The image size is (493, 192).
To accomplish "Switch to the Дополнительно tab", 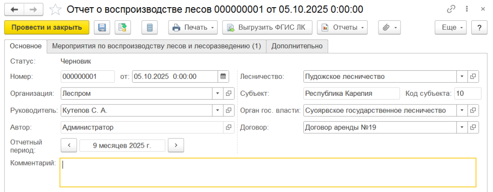I will (297, 46).
